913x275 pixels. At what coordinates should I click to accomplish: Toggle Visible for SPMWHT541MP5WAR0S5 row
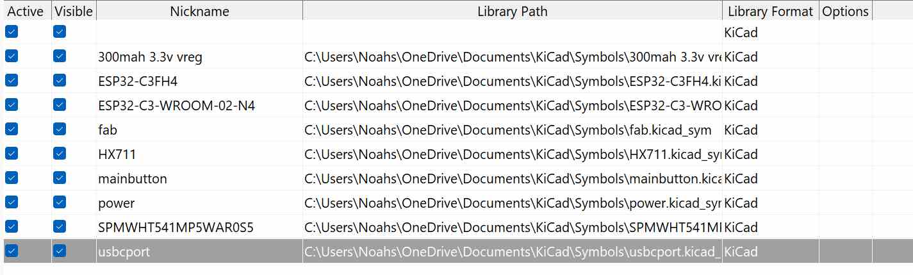coord(60,227)
